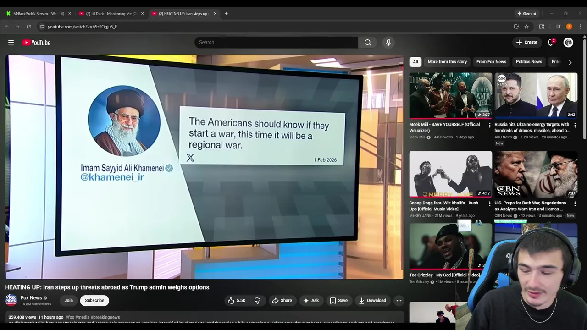Go to the YouTube home logo
The image size is (587, 330).
point(36,43)
